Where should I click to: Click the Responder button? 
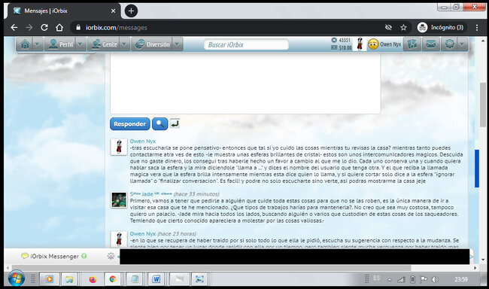pos(129,124)
